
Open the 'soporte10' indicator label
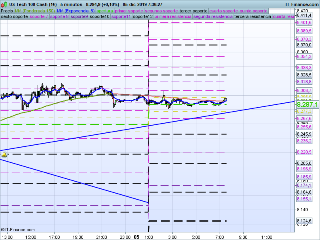[100, 17]
